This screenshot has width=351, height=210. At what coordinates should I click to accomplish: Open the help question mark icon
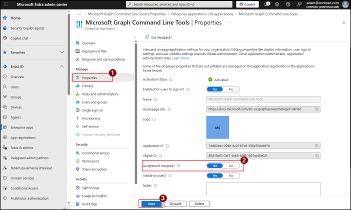click(x=288, y=4)
